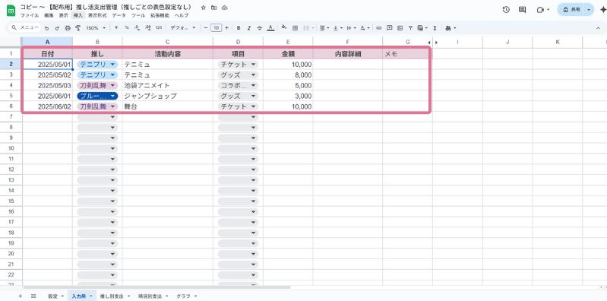
Task: Create a filter
Action: click(410, 28)
